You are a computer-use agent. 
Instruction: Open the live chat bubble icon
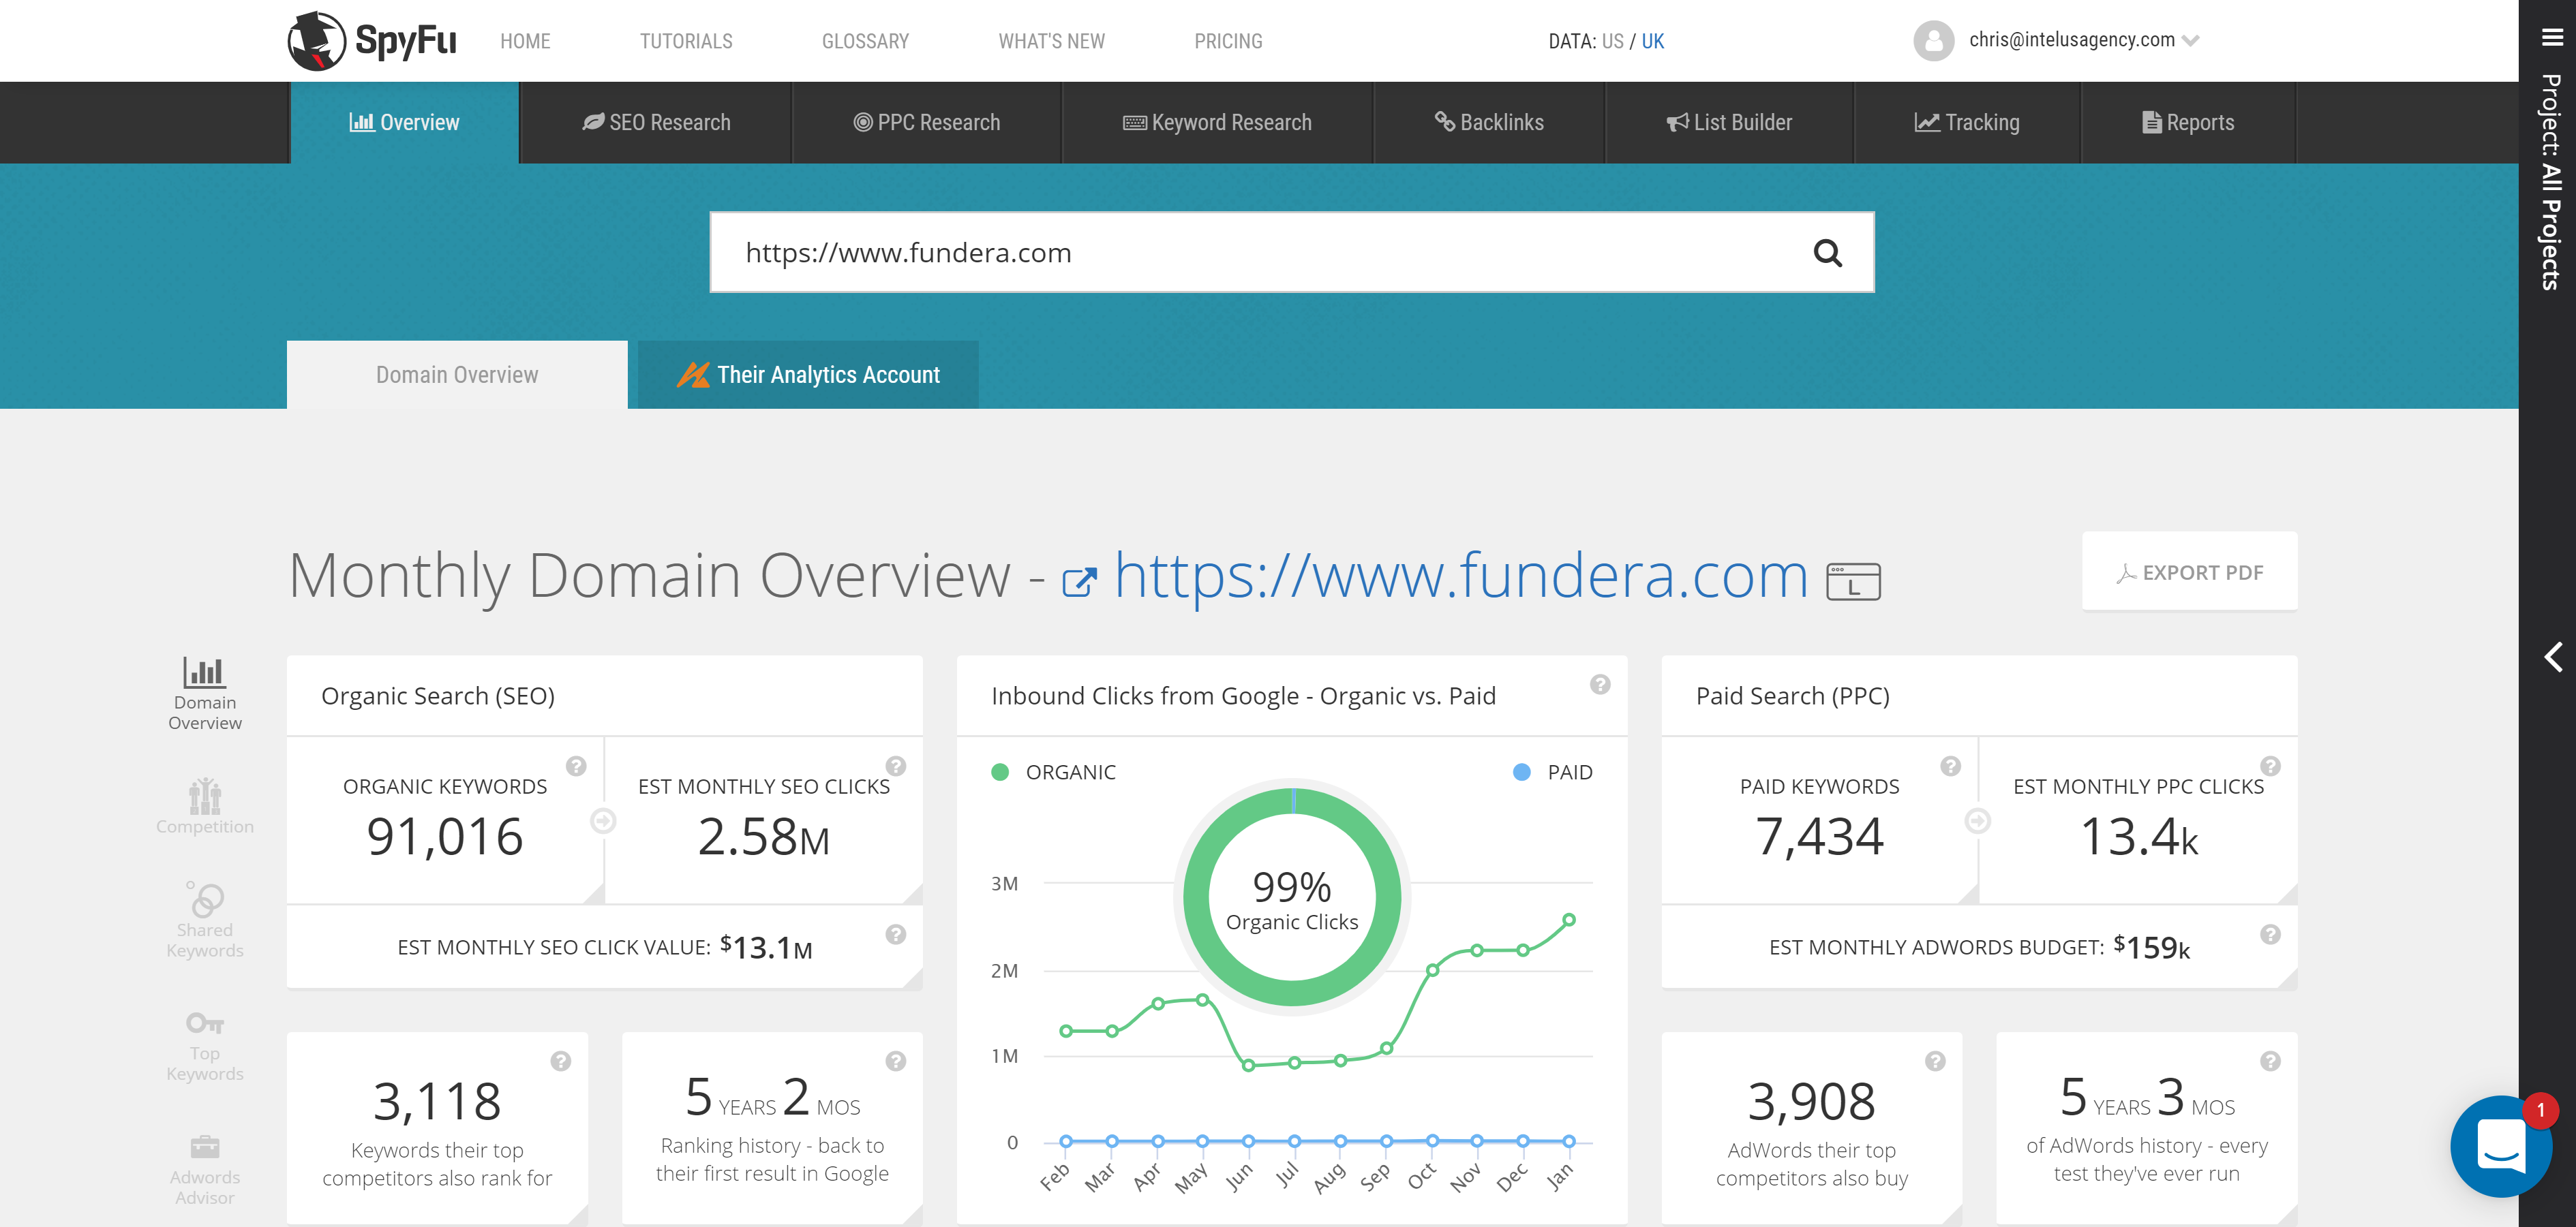pos(2500,1146)
